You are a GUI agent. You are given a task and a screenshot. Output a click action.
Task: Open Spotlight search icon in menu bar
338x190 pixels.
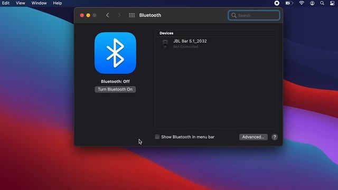[322, 3]
